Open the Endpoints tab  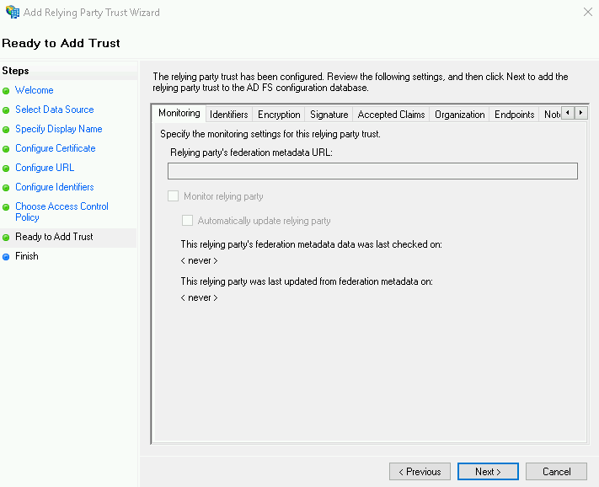point(514,115)
